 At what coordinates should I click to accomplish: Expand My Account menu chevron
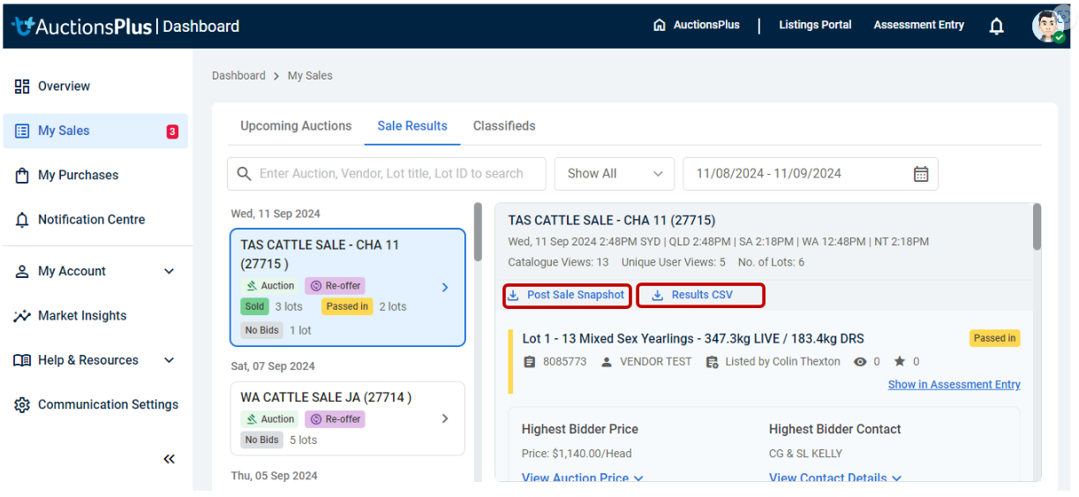(x=170, y=272)
